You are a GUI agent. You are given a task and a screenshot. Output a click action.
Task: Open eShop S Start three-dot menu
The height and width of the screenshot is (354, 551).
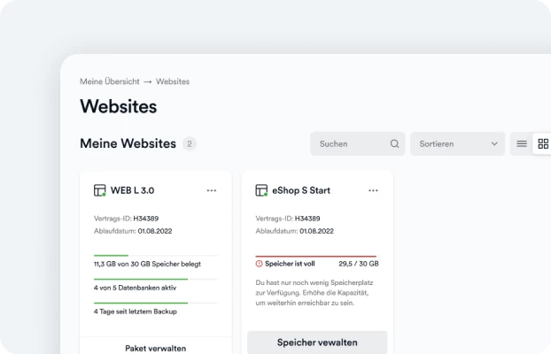(x=373, y=190)
